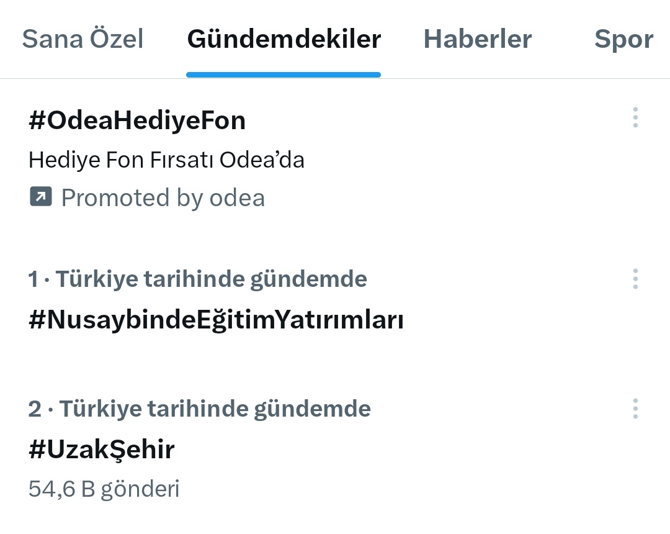Open the #OdeaHediyeFon hashtag
This screenshot has width=670, height=534.
(137, 120)
